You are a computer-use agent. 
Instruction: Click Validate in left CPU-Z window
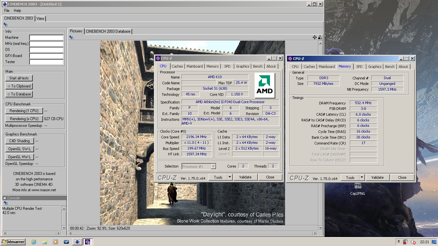point(245,177)
